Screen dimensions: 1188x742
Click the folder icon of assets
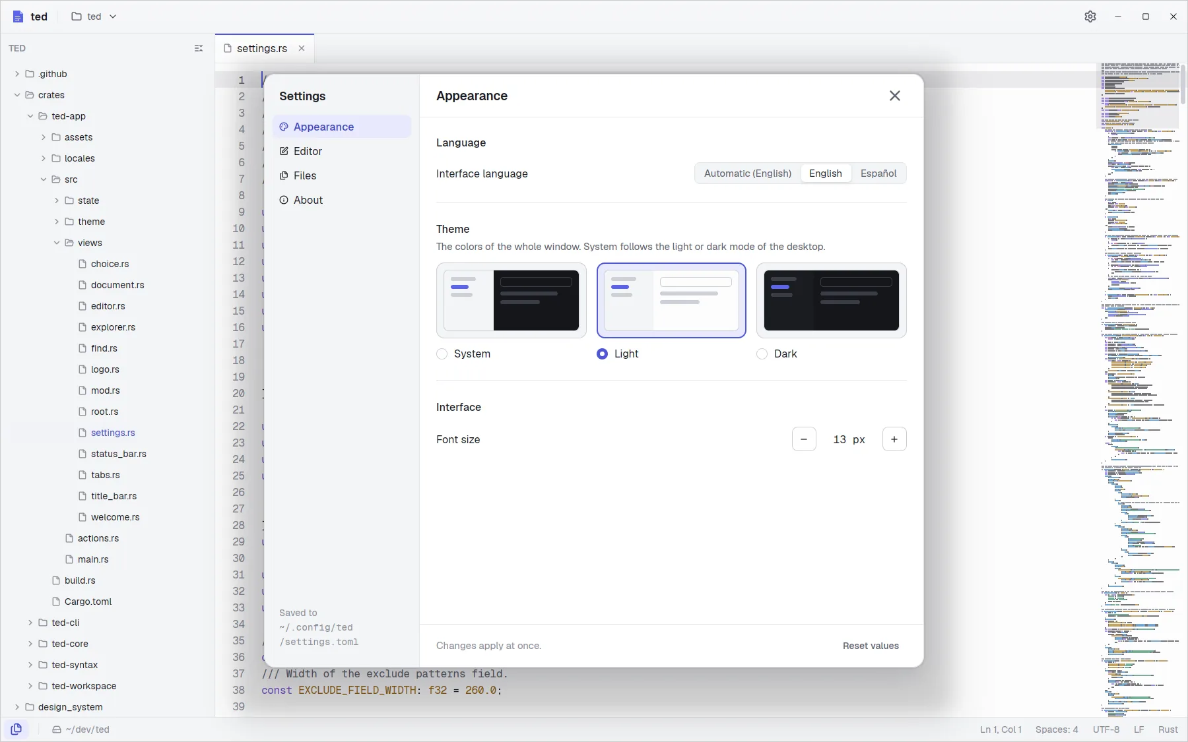coord(56,137)
